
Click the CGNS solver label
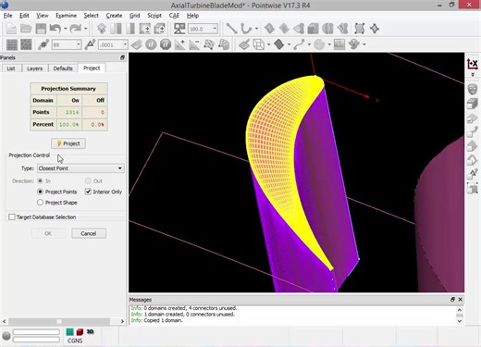click(75, 341)
